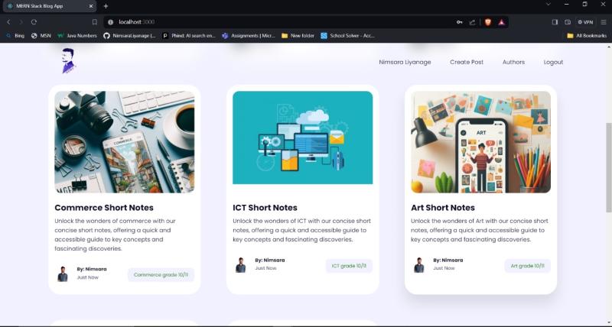Click the Commerce grade 10/11 category button

tap(161, 275)
